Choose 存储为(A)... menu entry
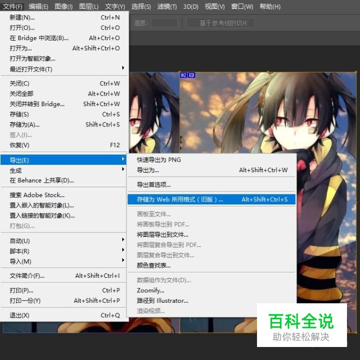 coord(65,125)
